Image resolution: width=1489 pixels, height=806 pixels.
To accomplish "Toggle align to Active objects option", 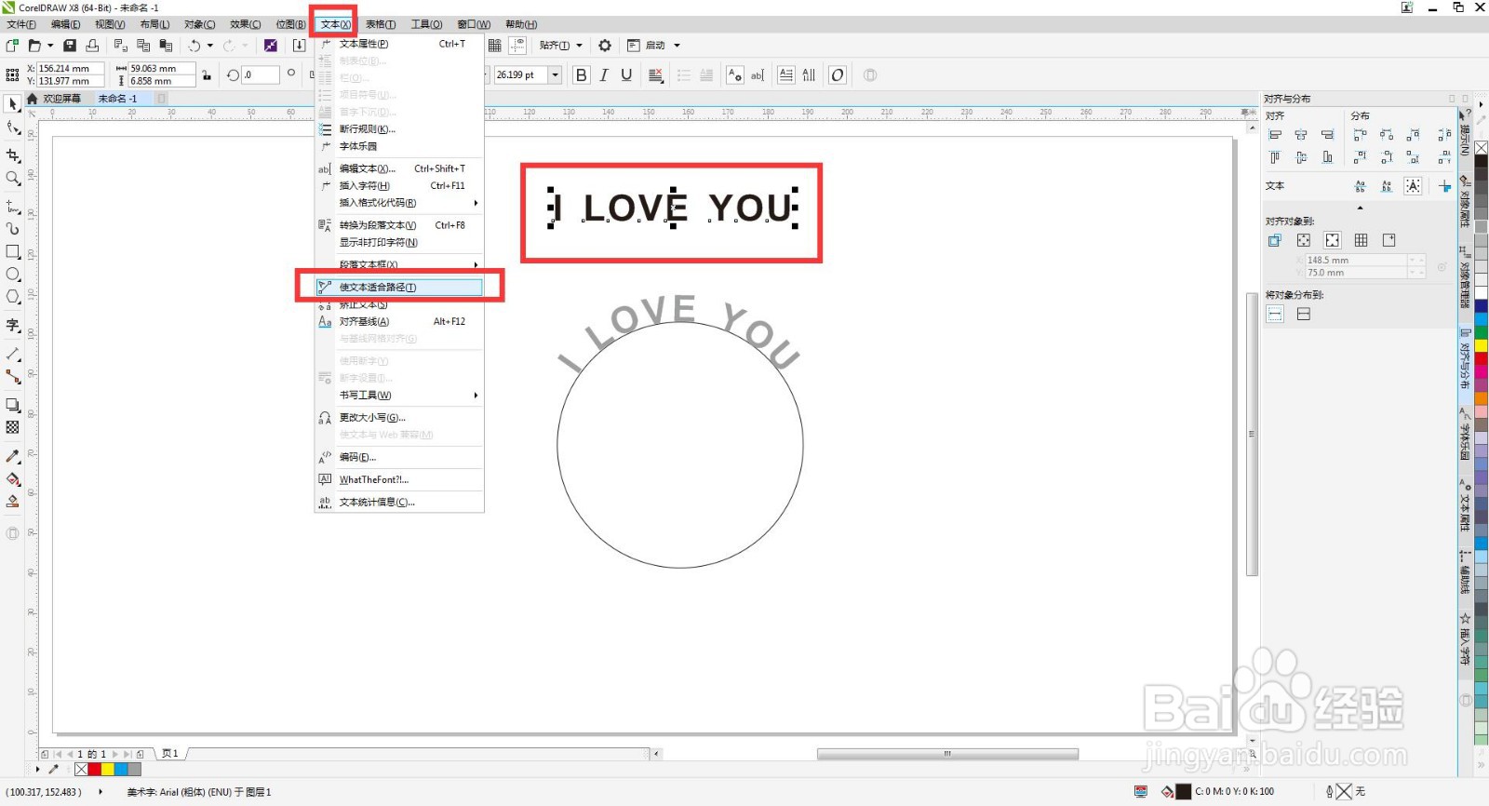I will [x=1275, y=240].
